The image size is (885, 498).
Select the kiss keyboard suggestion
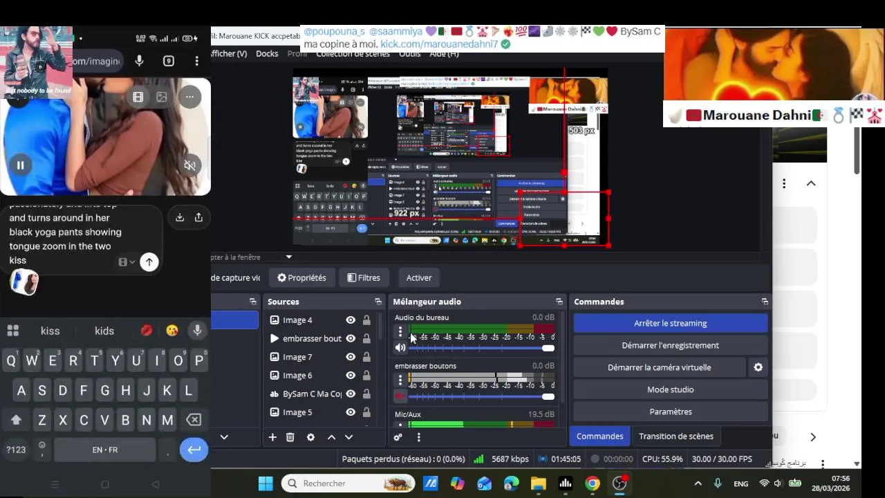click(x=50, y=331)
